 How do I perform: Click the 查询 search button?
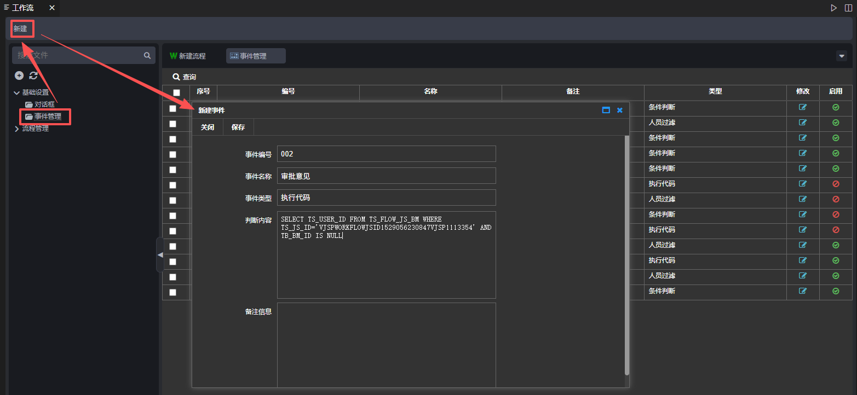(184, 77)
